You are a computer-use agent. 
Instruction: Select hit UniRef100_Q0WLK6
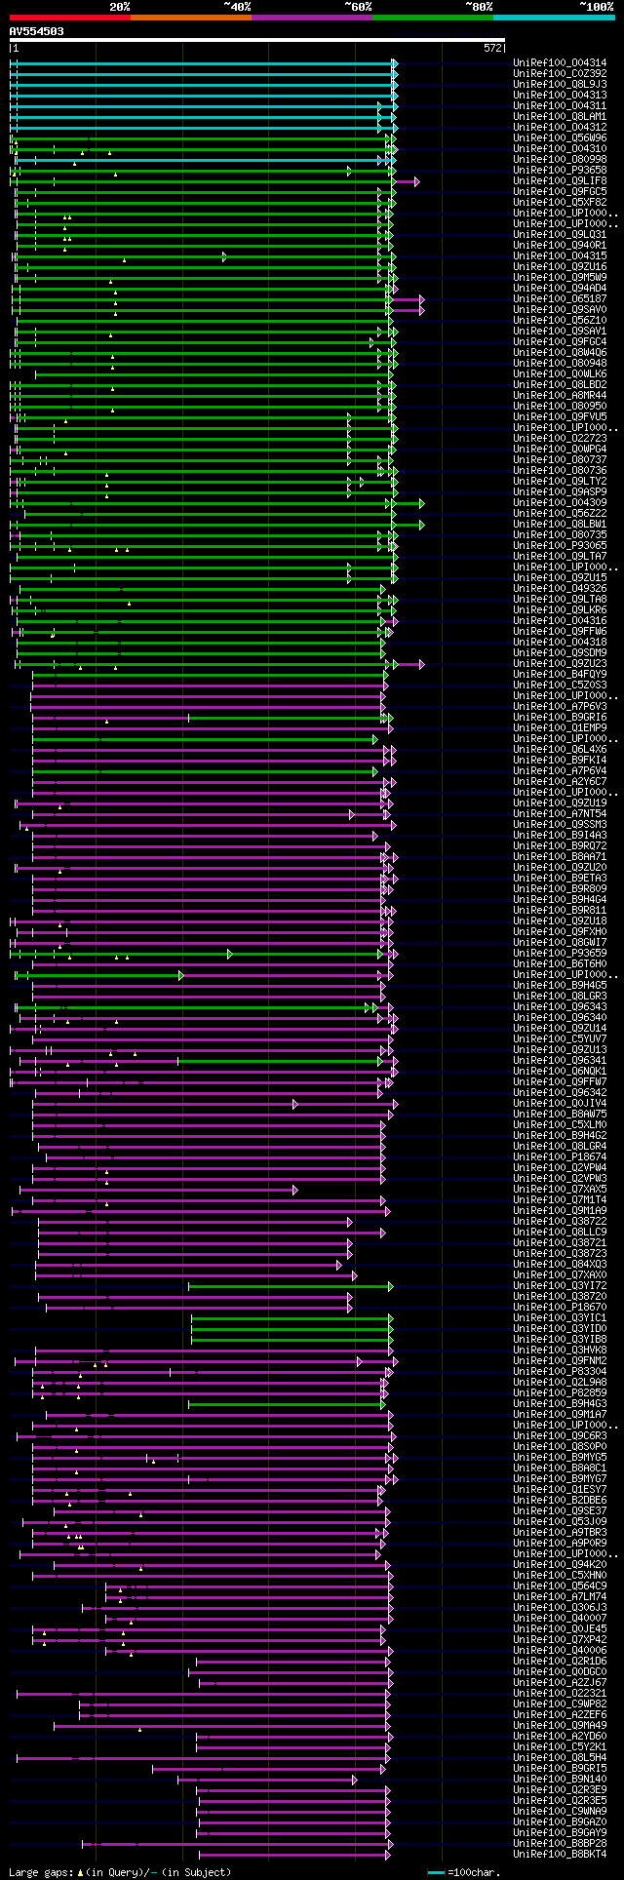(x=560, y=373)
